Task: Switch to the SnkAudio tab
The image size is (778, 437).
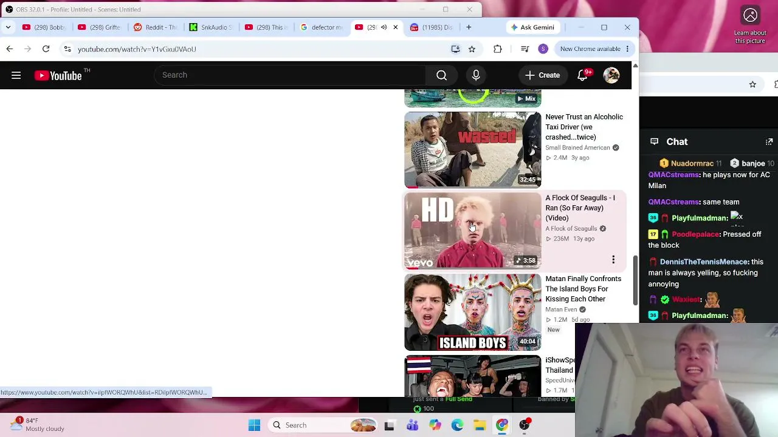Action: (211, 27)
